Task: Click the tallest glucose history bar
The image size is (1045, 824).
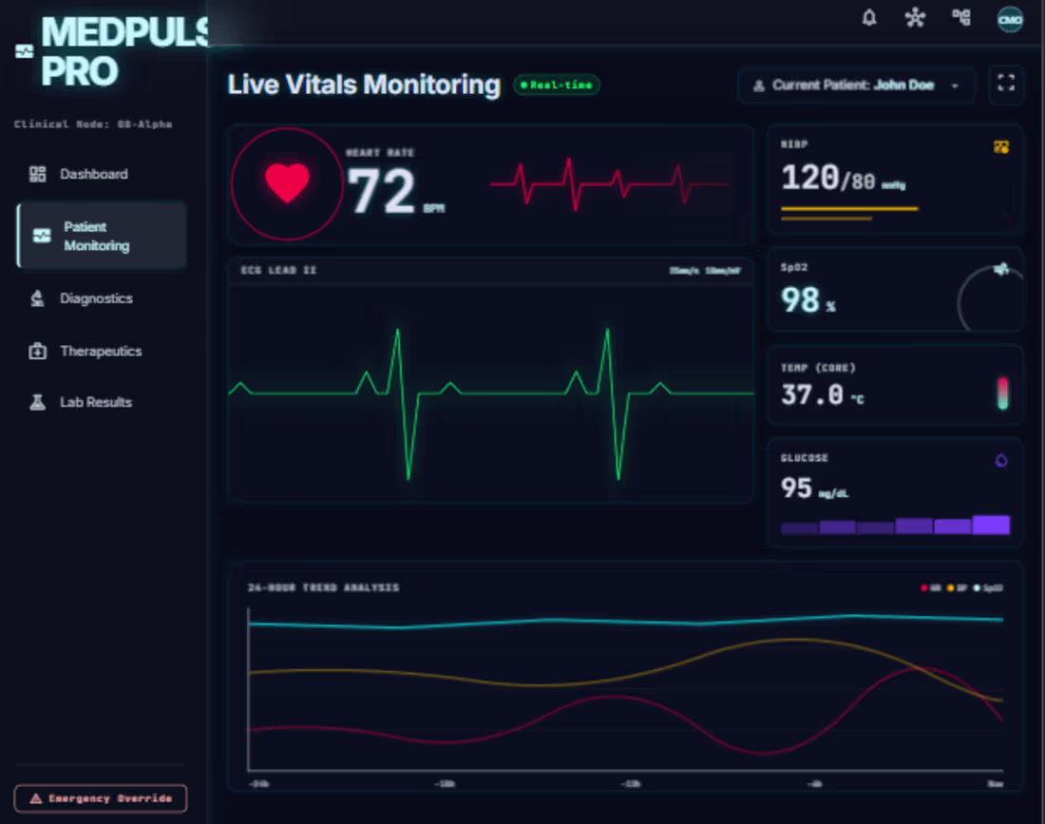Action: (991, 525)
